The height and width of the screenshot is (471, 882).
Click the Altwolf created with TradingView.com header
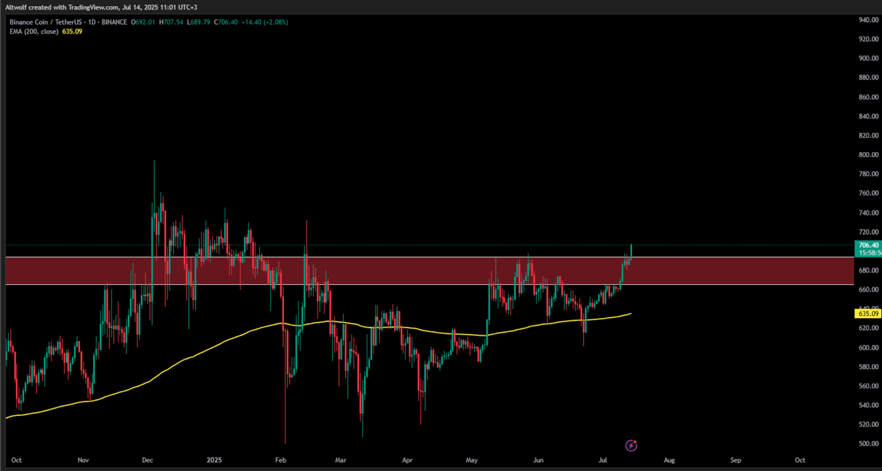click(101, 7)
